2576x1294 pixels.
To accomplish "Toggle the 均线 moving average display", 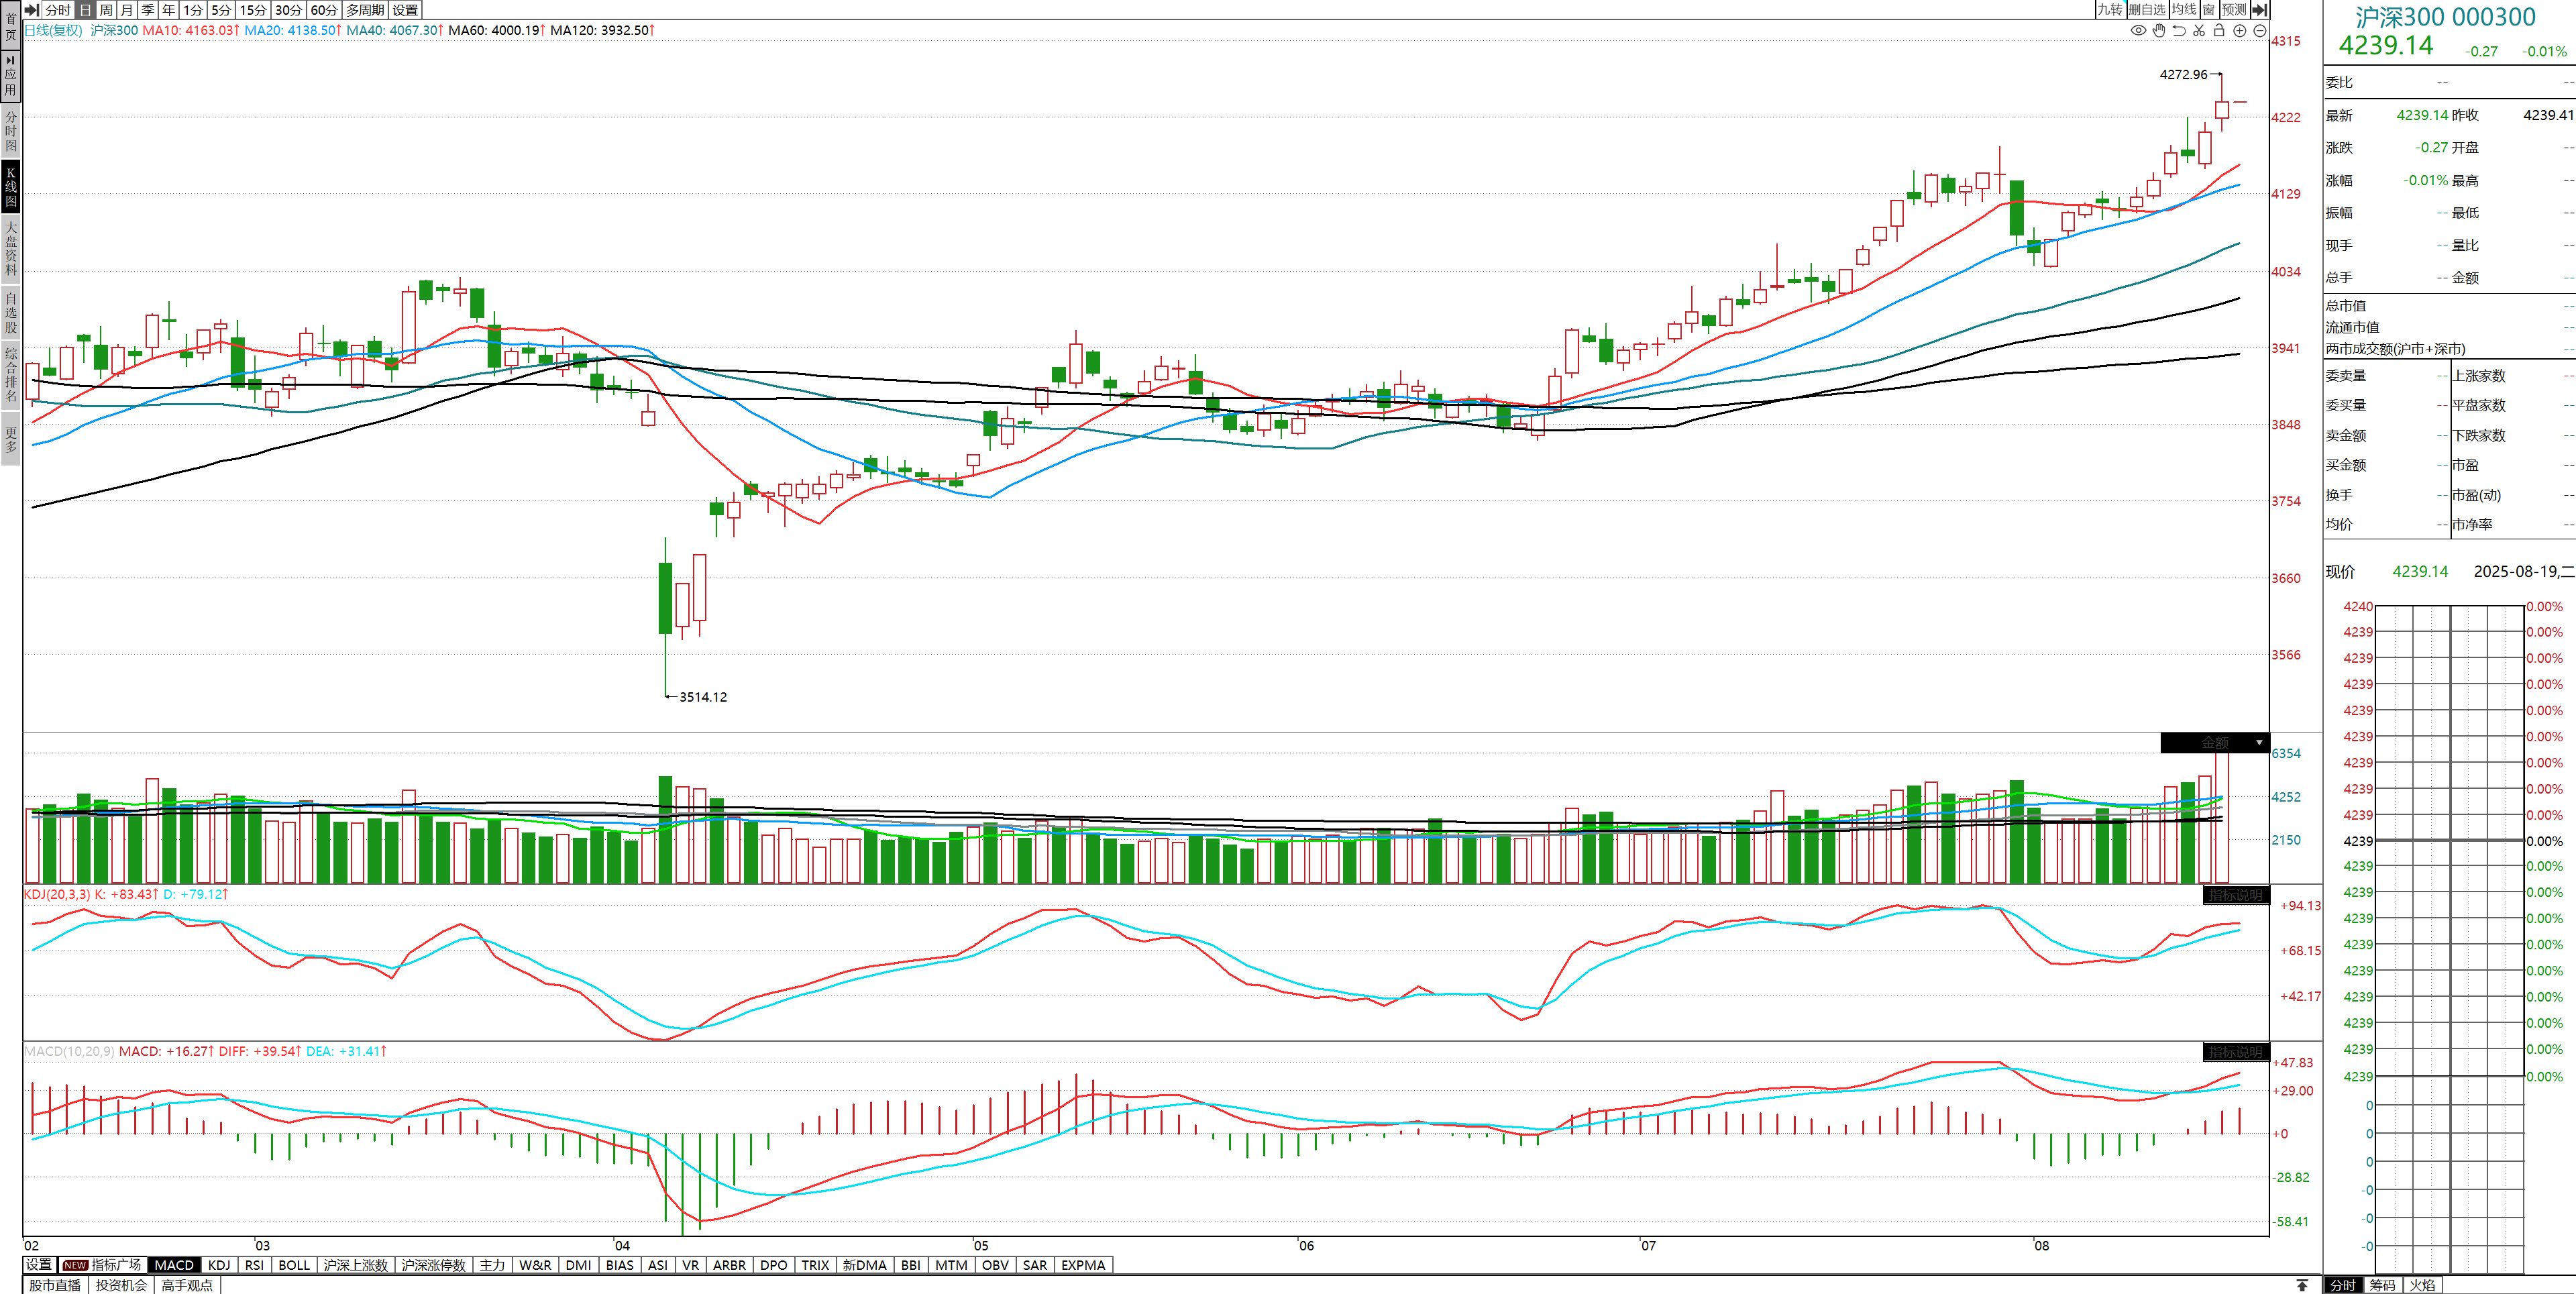I will 2184,9.
